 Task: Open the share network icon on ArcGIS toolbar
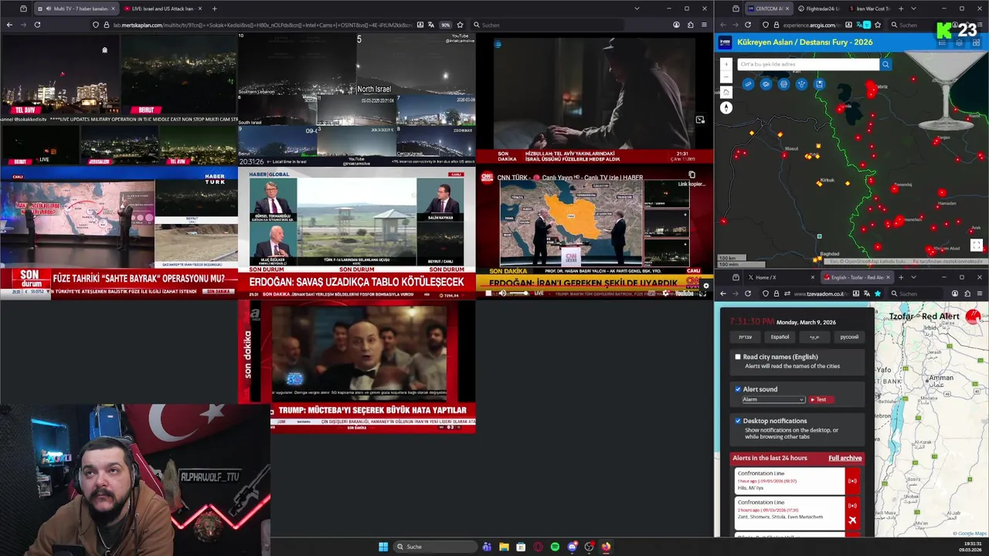[x=801, y=84]
